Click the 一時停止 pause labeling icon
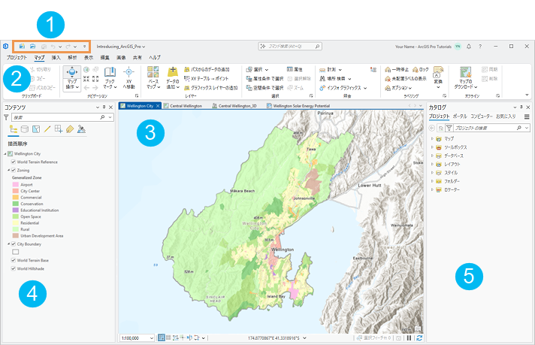The image size is (535, 345). click(388, 70)
